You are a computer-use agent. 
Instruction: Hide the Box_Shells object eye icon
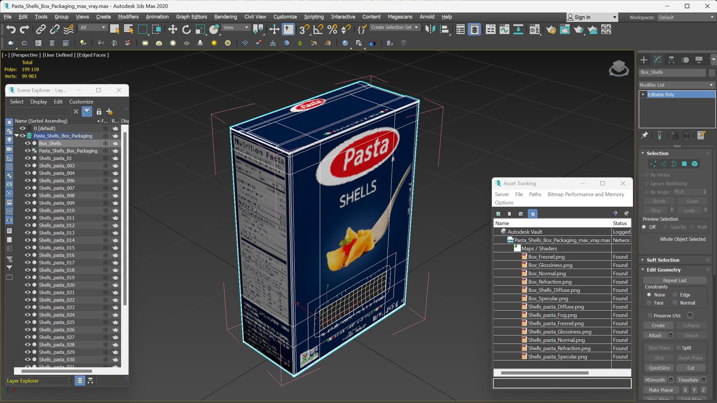(28, 143)
